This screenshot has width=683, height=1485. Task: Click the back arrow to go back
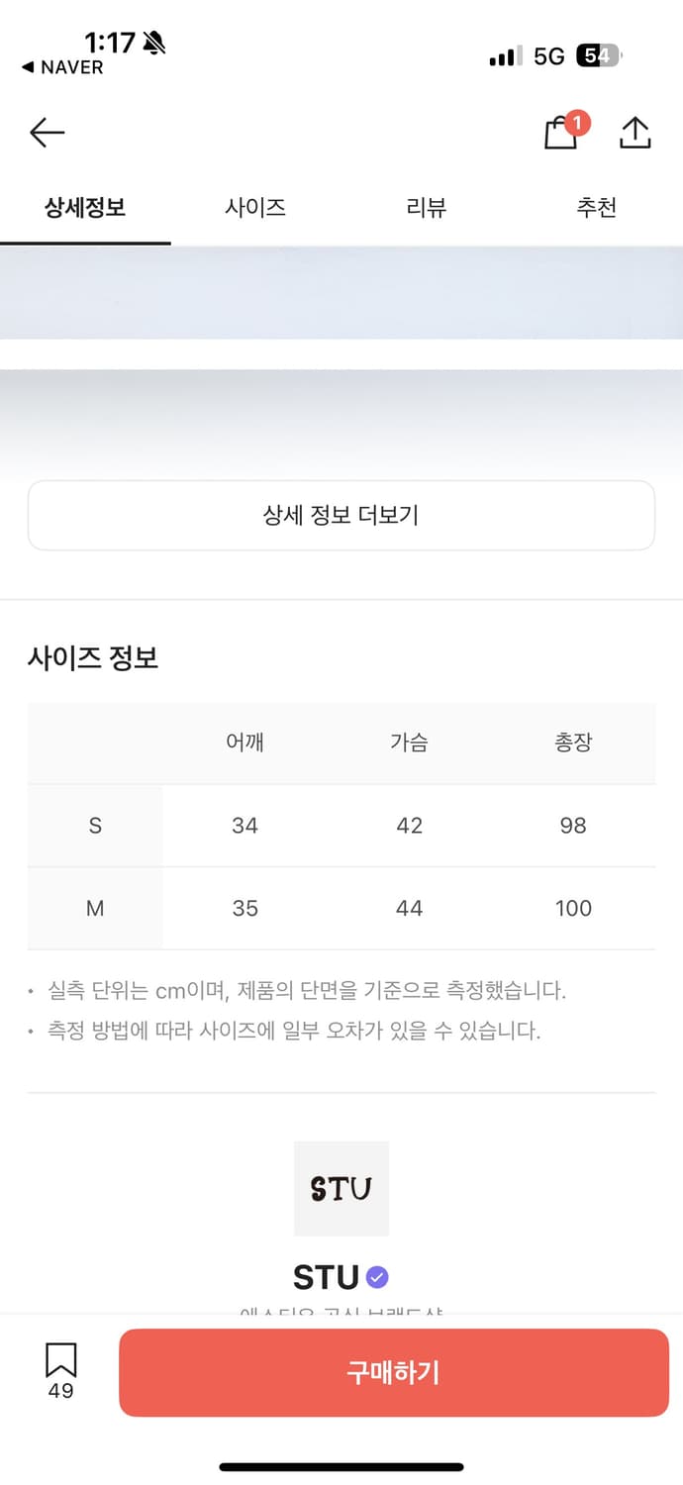pyautogui.click(x=47, y=132)
